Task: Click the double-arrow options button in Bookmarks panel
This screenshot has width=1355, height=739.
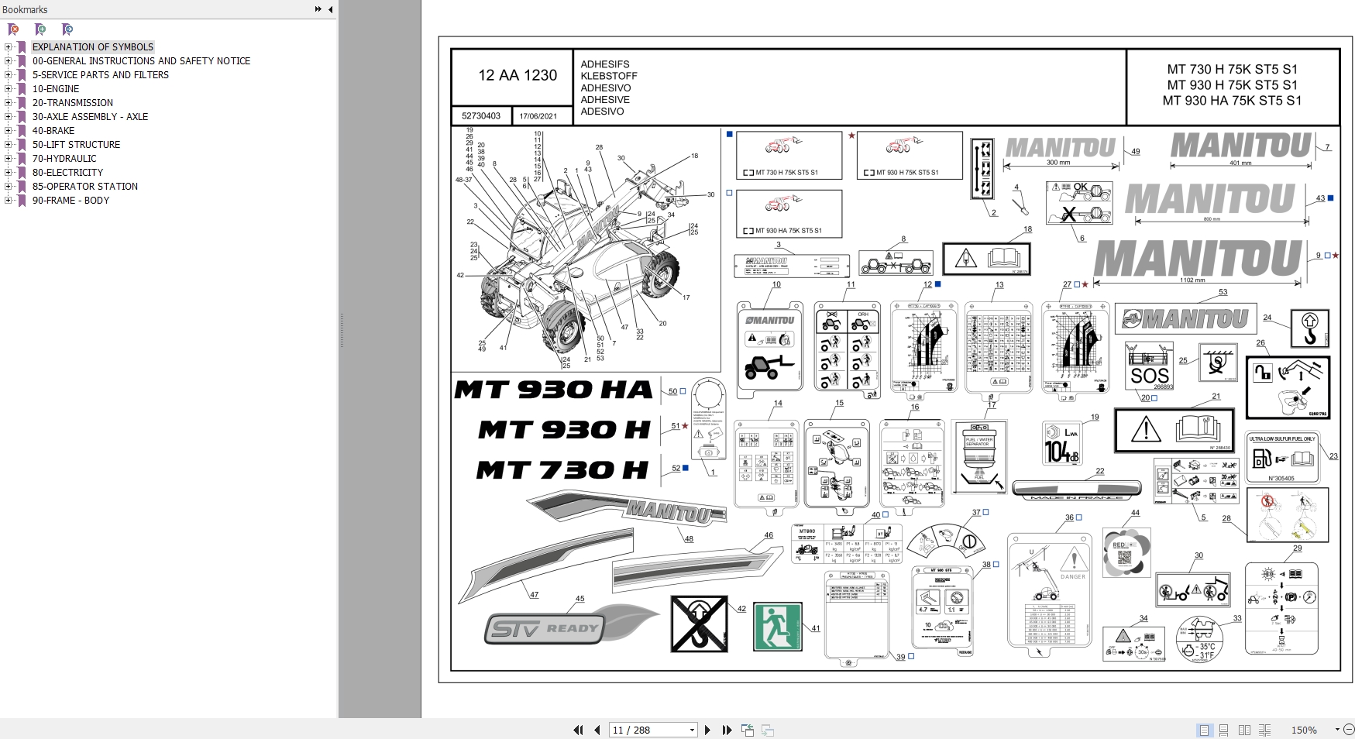Action: click(318, 9)
